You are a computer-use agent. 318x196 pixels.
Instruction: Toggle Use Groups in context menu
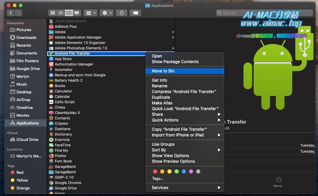coord(185,144)
